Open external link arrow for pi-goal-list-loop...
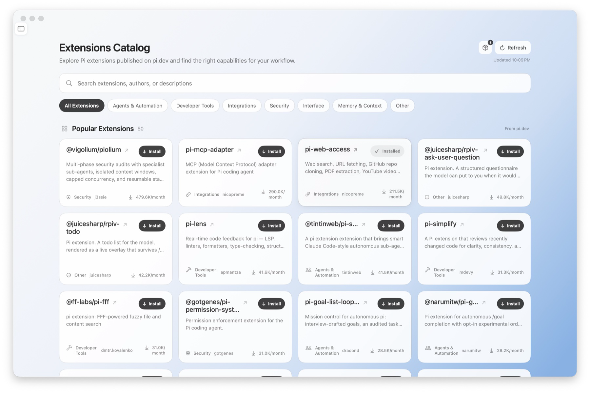Screen dimensions: 590x393 365,303
